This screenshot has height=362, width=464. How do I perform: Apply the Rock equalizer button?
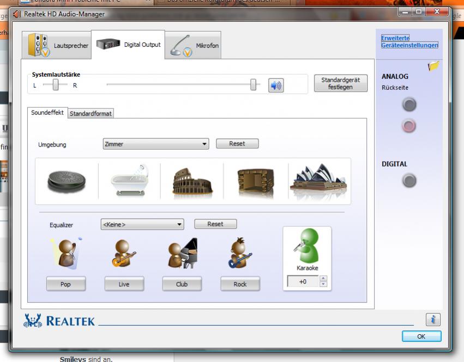tap(240, 284)
